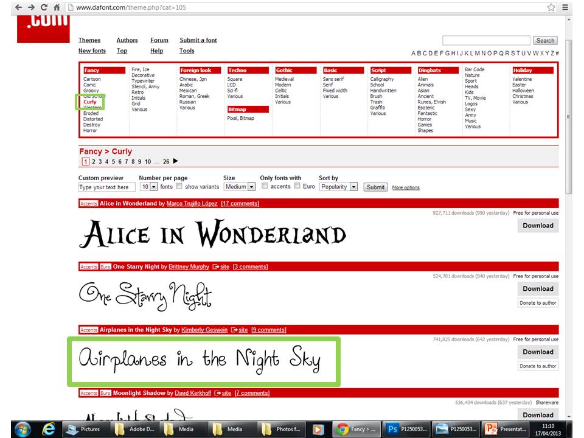Open Pixel, Bitmap category

coord(241,118)
